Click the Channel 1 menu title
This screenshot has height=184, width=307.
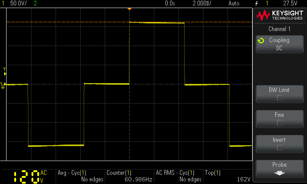click(279, 29)
